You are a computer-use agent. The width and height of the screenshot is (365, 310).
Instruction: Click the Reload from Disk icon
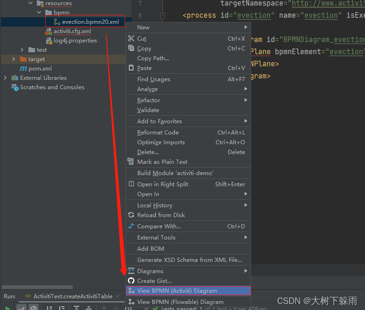(x=131, y=215)
